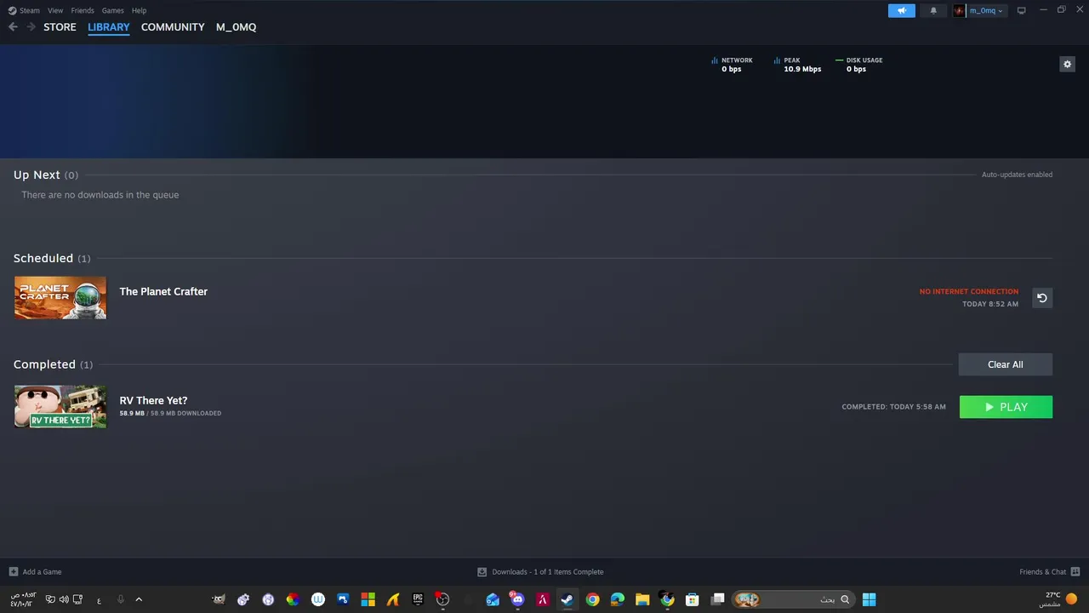This screenshot has height=613, width=1089.
Task: Open the weather widget showing 27°C
Action: [1059, 599]
